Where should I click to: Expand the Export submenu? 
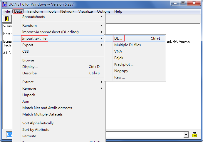(x=59, y=45)
